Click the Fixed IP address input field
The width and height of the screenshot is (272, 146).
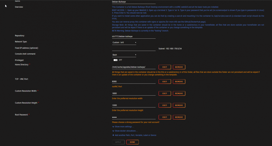[x=134, y=49]
